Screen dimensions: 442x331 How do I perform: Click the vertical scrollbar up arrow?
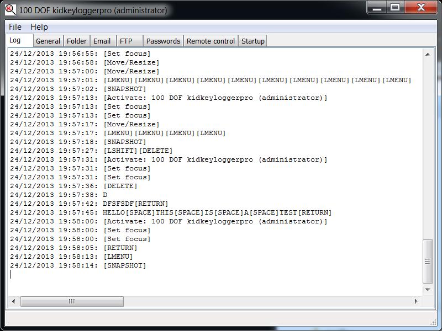pos(428,54)
